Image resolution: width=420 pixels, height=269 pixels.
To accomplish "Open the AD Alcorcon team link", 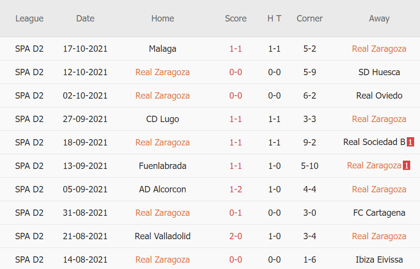I will 163,189.
